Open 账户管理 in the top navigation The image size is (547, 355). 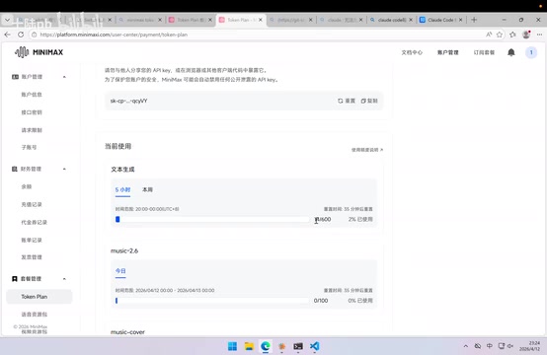click(x=448, y=52)
